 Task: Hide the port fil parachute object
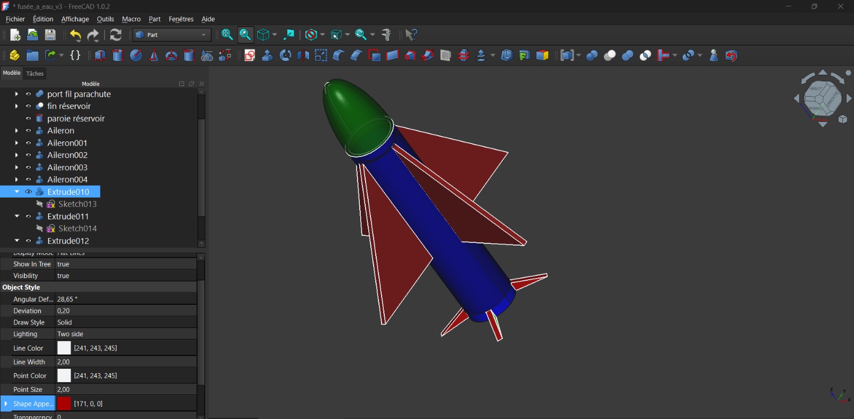tap(28, 94)
